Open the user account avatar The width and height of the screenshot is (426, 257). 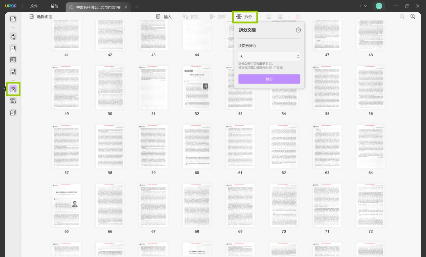click(x=379, y=6)
